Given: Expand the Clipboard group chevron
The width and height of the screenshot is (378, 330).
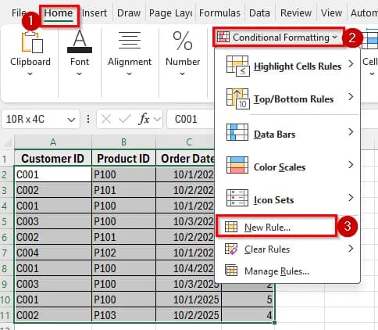Looking at the screenshot, I should click(30, 74).
